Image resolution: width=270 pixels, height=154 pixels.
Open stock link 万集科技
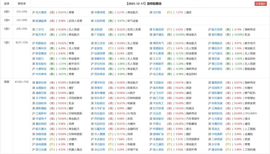coord(41,48)
